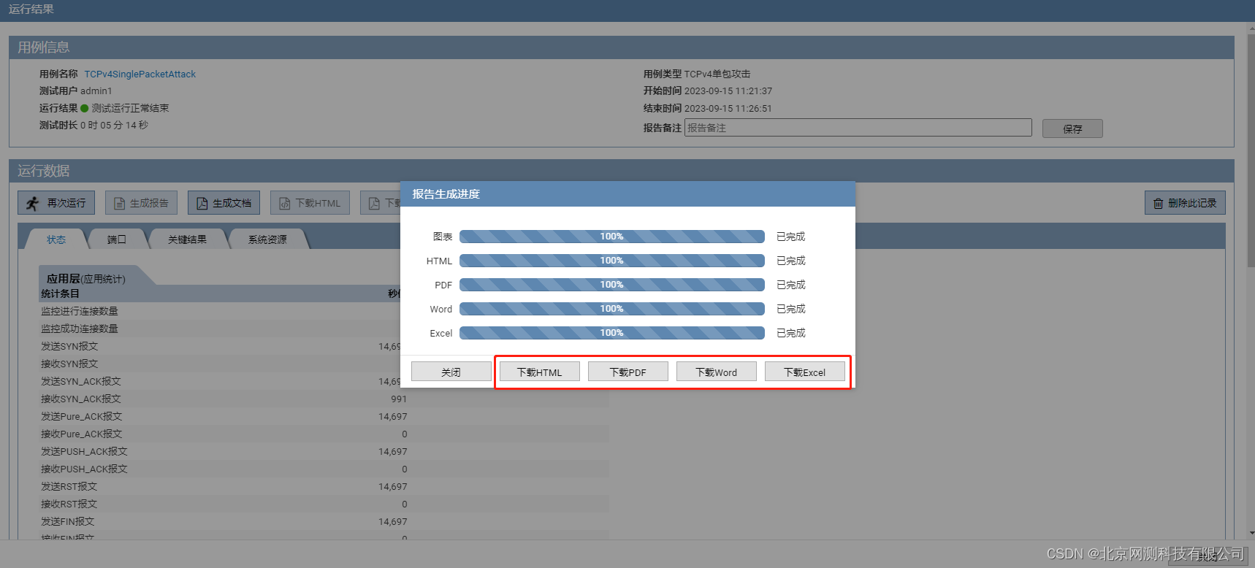Select the 发送Pure_ACK报文 row
1255x568 pixels.
(x=324, y=416)
